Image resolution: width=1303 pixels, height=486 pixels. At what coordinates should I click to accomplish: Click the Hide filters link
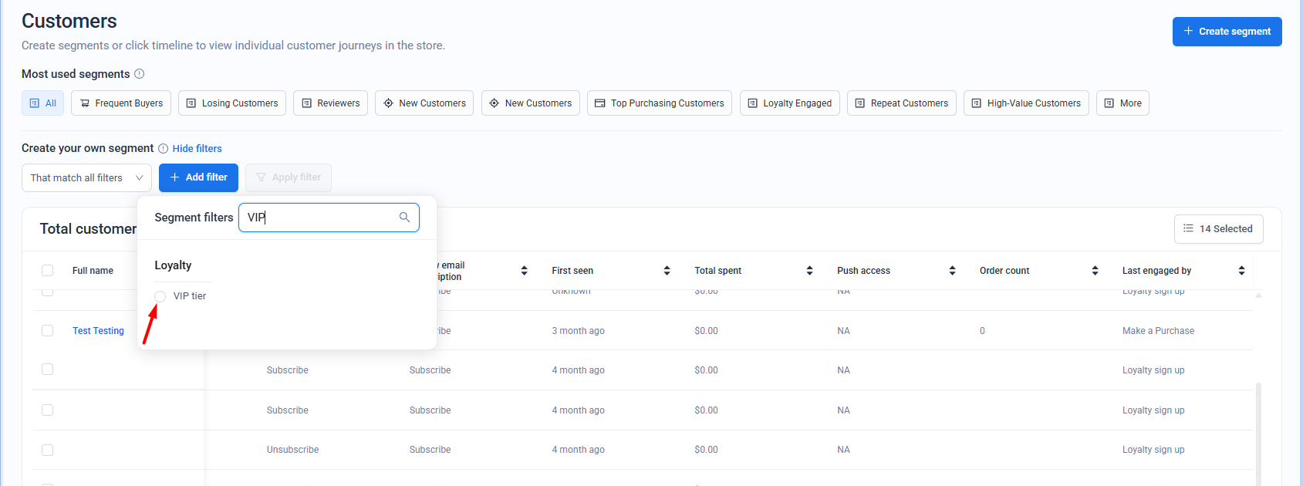[197, 149]
